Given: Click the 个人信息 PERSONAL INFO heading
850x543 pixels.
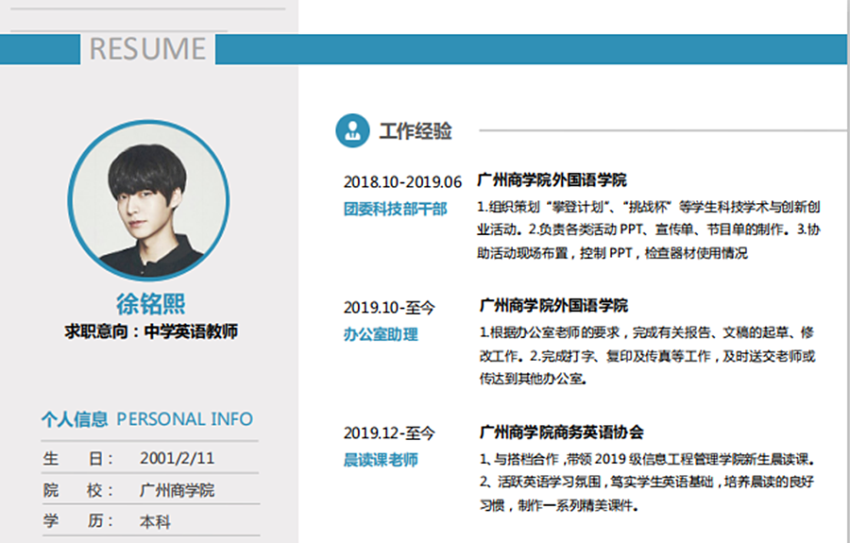Looking at the screenshot, I should (147, 419).
